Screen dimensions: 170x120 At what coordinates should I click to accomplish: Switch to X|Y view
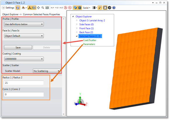tap(53, 8)
